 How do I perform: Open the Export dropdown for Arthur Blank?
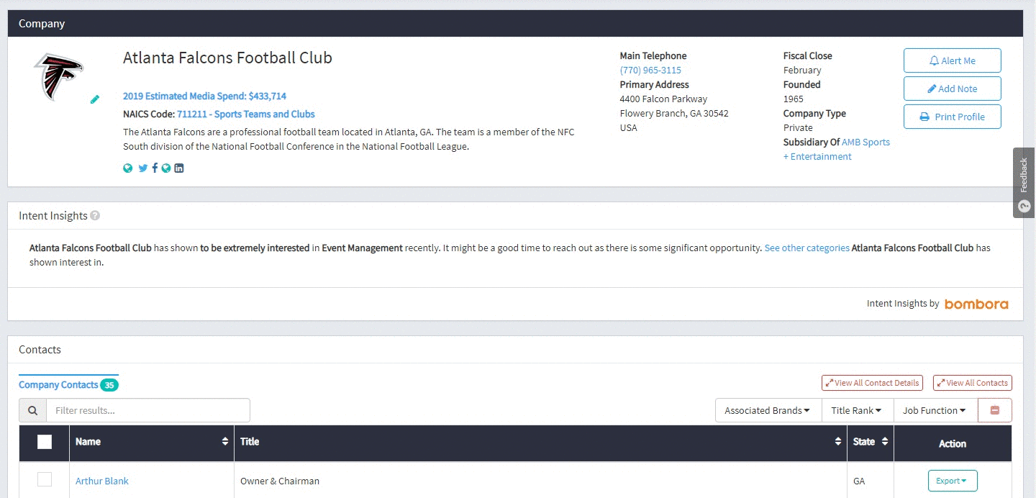(x=952, y=481)
